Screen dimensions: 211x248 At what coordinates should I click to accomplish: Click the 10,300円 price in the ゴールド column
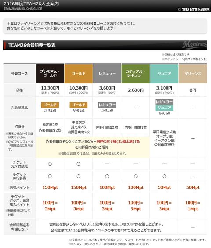click(79, 88)
